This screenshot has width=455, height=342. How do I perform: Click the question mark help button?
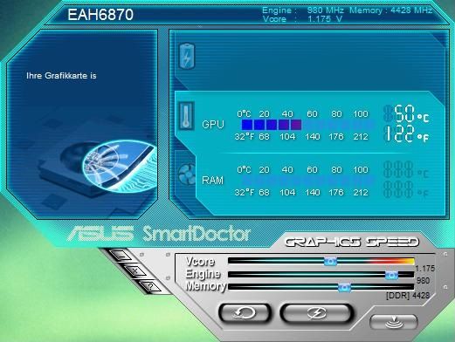[150, 287]
